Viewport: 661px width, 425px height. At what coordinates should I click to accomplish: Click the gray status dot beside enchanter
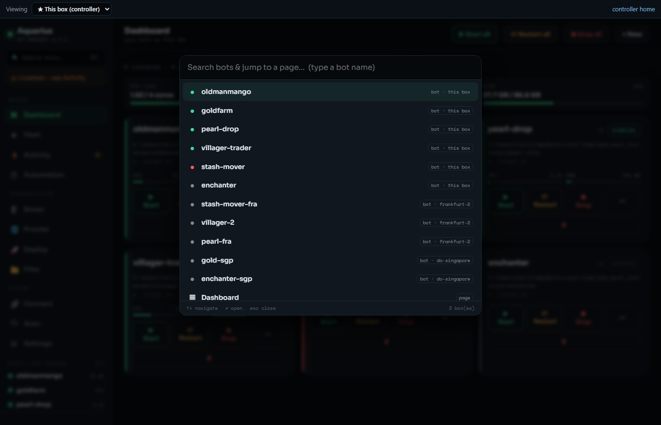192,186
